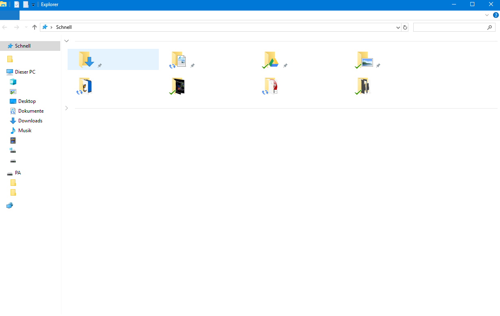The height and width of the screenshot is (316, 500).
Task: Select the folder with red PDF preview
Action: (270, 86)
